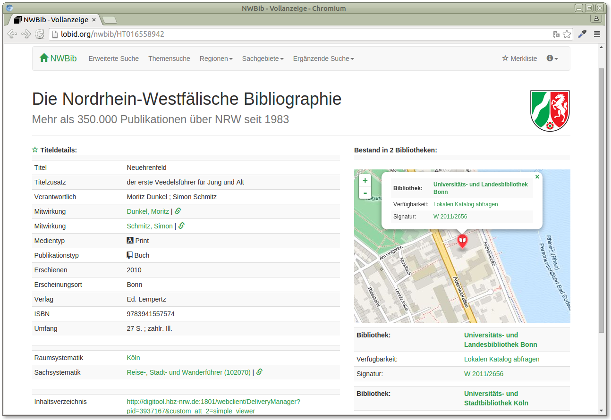611x420 pixels.
Task: Click the North Rhine-Westphalia coat of arms
Action: tap(550, 110)
